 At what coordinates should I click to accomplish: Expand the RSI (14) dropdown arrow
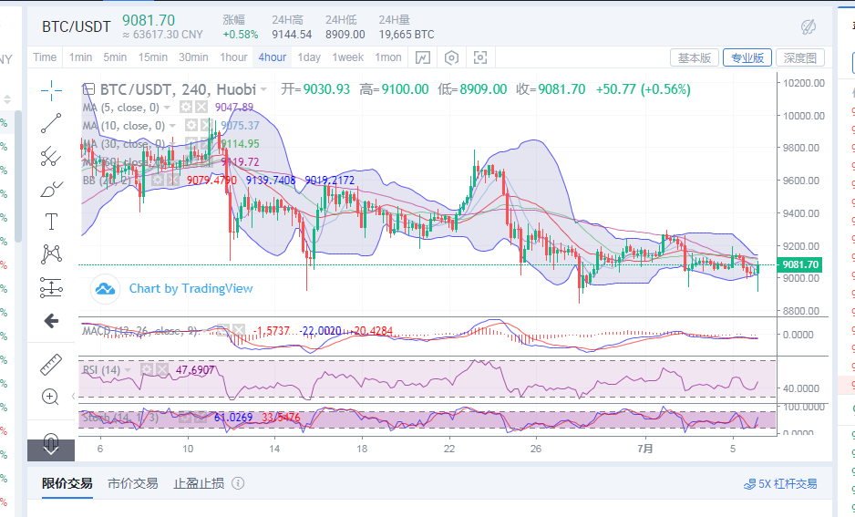click(x=129, y=370)
